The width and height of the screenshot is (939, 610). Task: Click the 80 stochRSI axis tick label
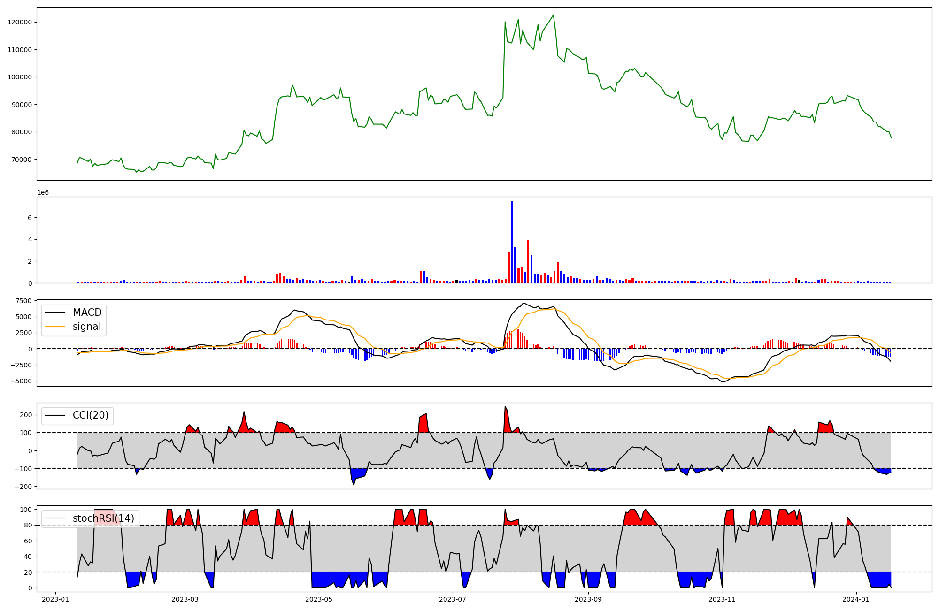point(28,526)
